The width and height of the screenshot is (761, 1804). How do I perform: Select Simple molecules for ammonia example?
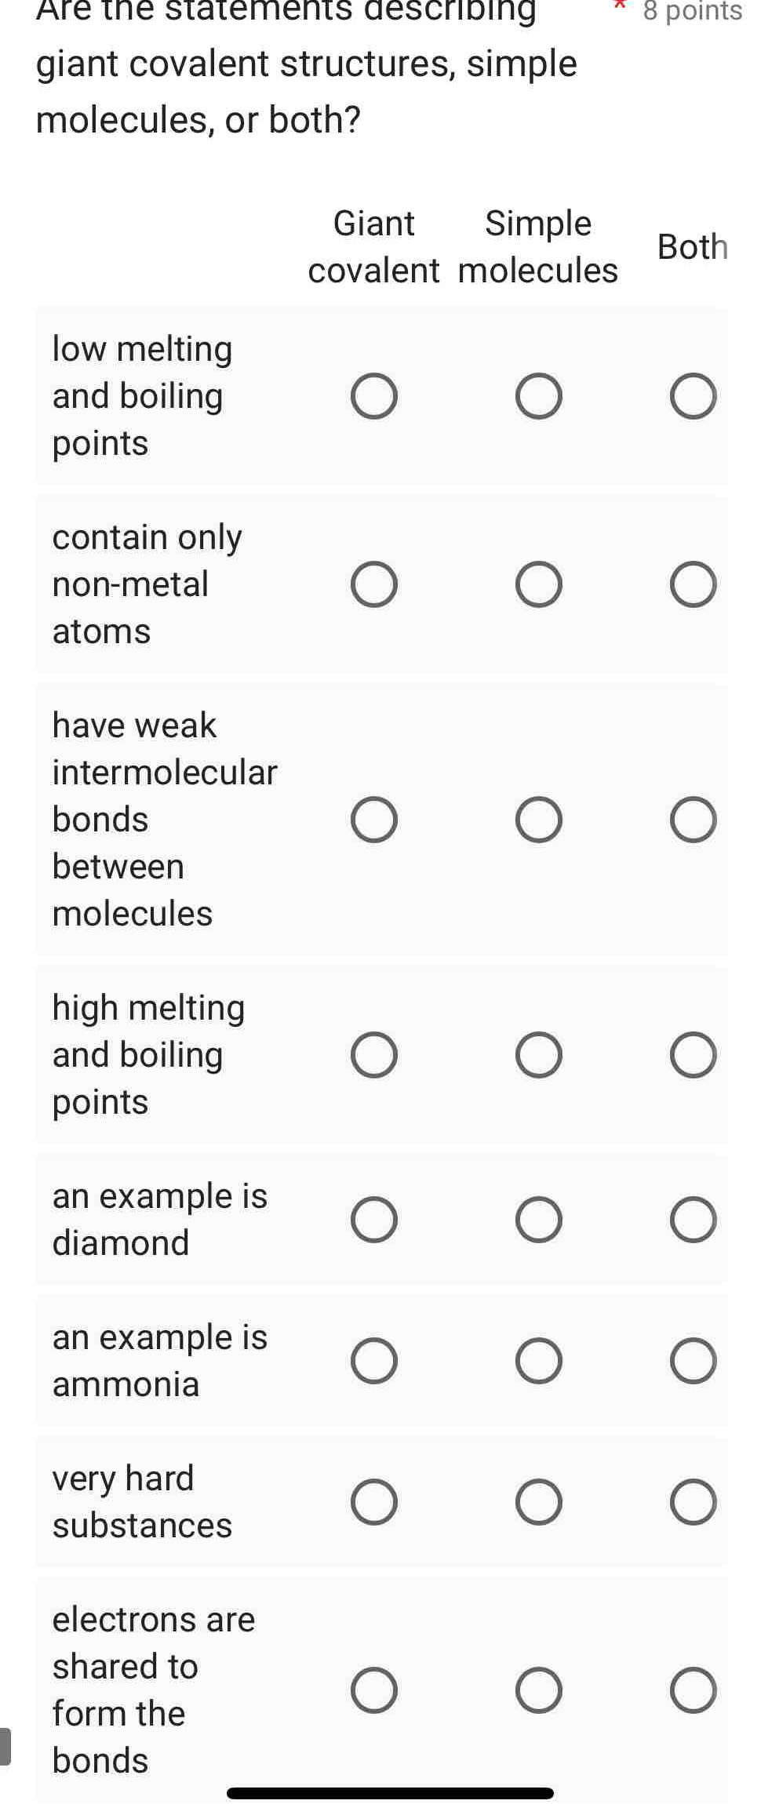click(538, 1361)
